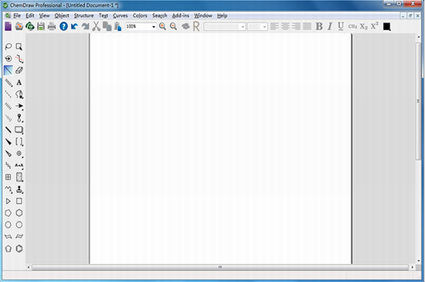Toggle Underline text formatting
Screen dimensions: 425x282
[341, 26]
